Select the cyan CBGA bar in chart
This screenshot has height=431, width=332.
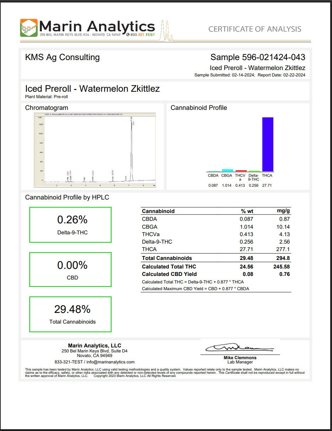(x=227, y=170)
